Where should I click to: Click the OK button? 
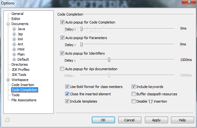103,120
